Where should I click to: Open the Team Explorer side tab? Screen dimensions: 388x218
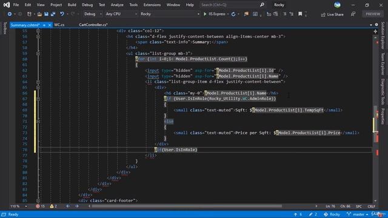point(383,64)
